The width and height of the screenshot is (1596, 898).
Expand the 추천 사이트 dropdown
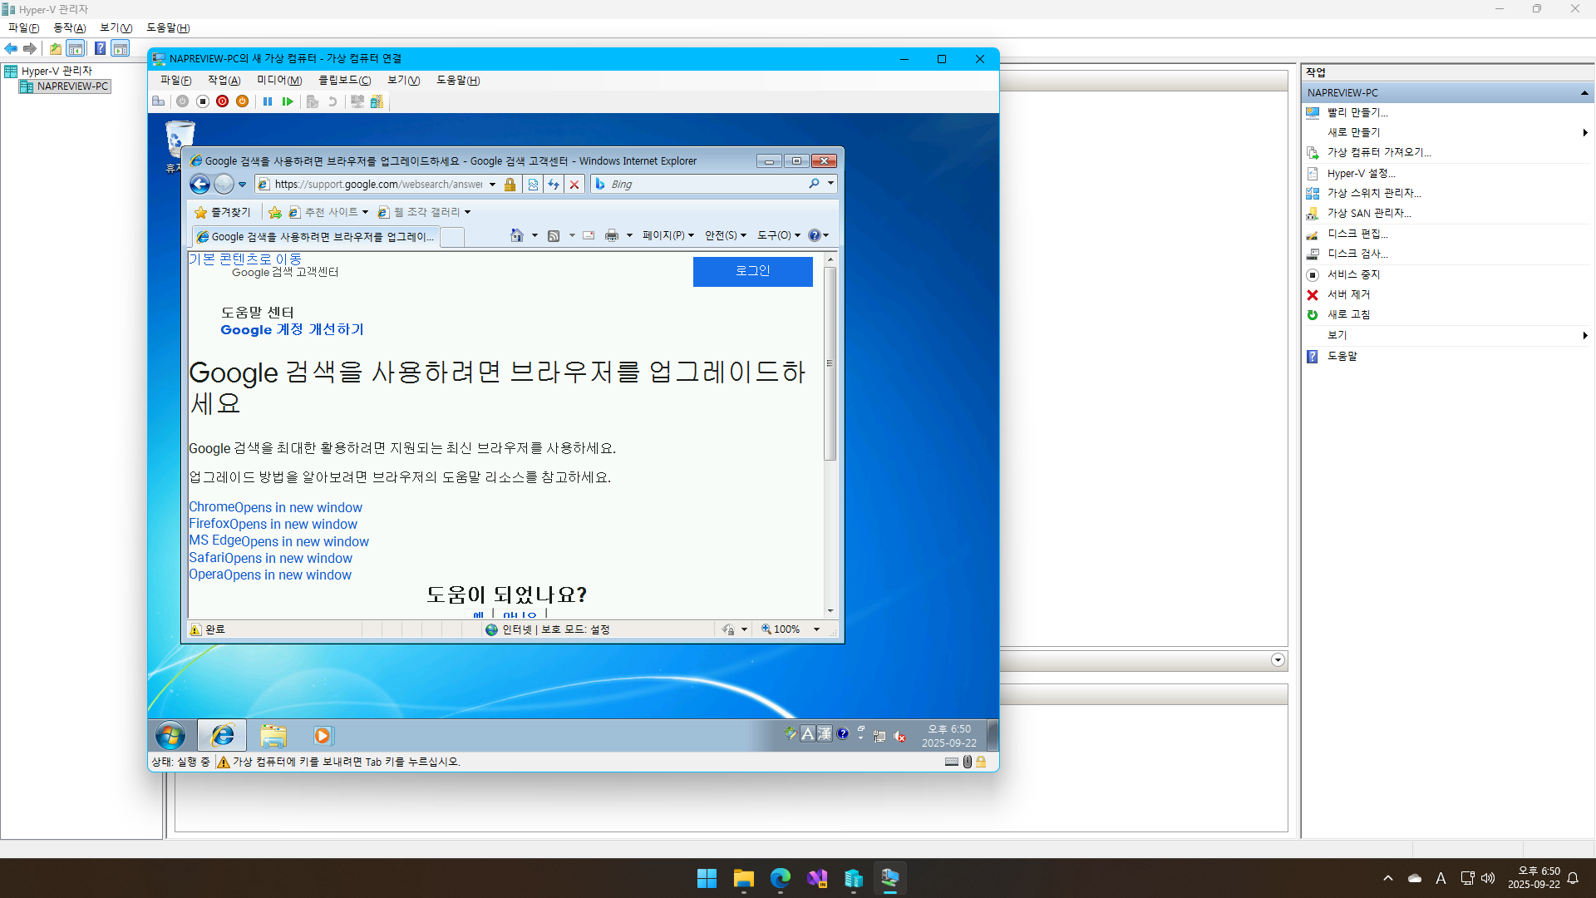click(x=365, y=212)
